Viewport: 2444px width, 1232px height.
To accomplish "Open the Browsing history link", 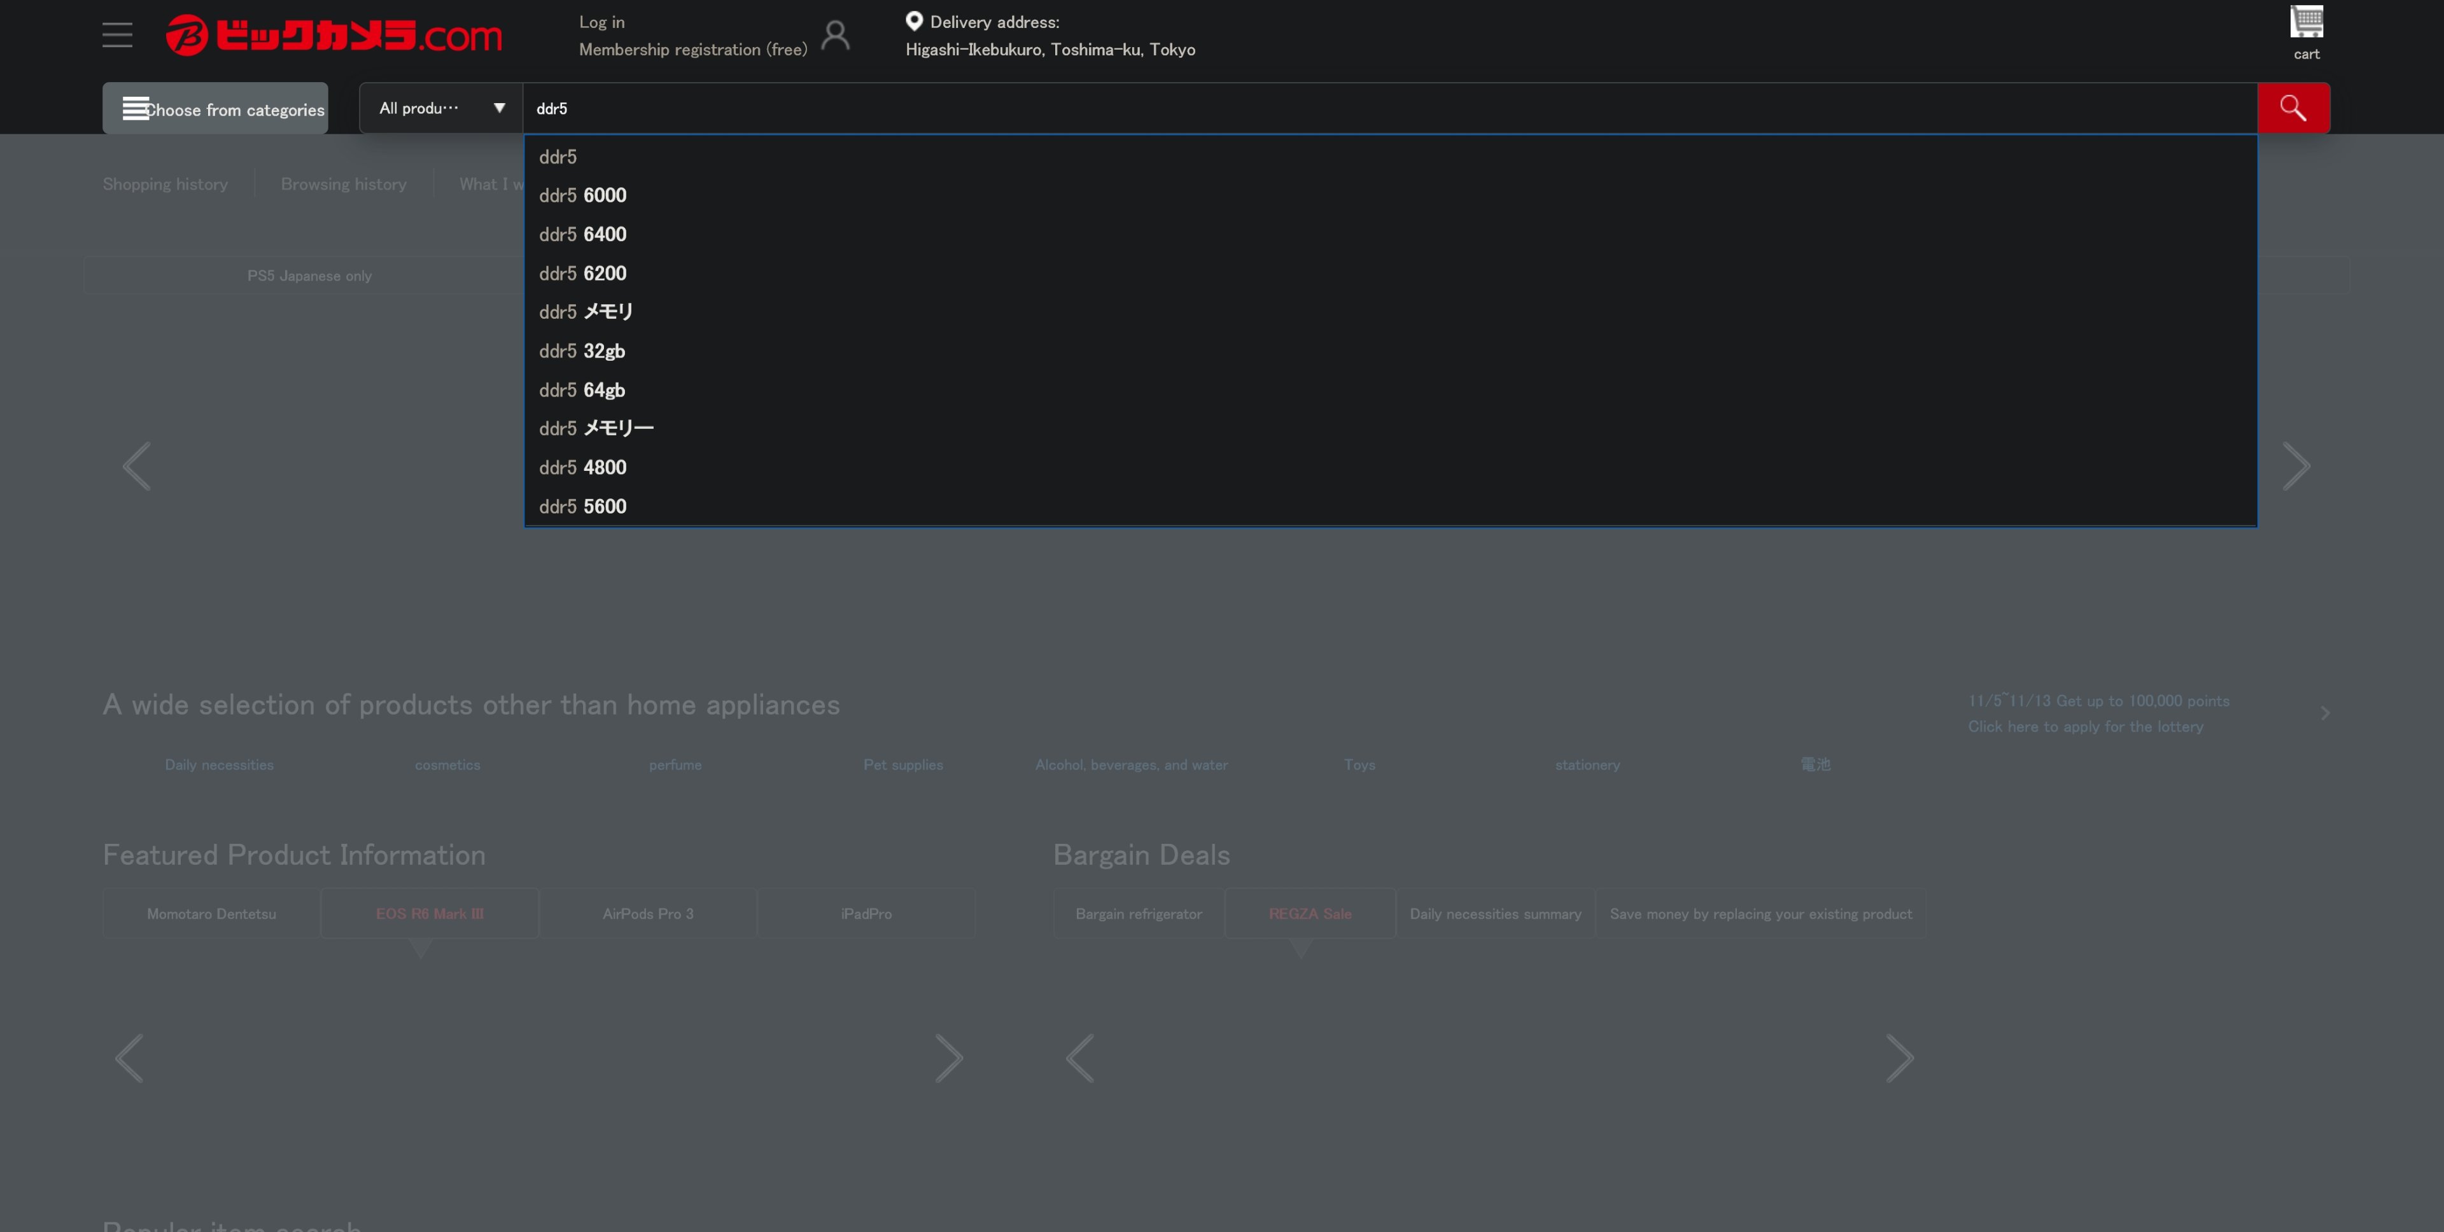I will 344,184.
